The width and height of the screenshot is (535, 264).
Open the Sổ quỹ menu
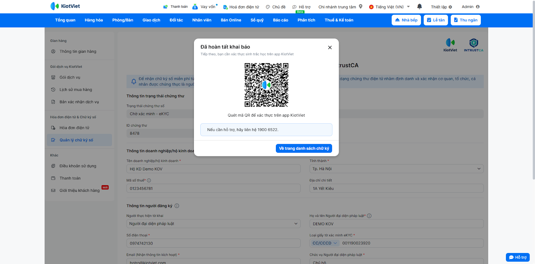[x=257, y=20]
